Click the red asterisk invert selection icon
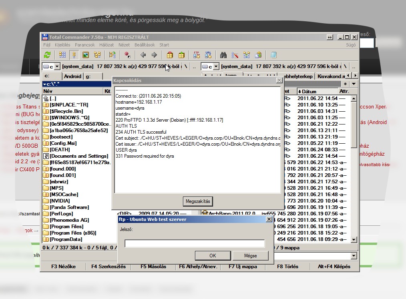 pyautogui.click(x=127, y=55)
